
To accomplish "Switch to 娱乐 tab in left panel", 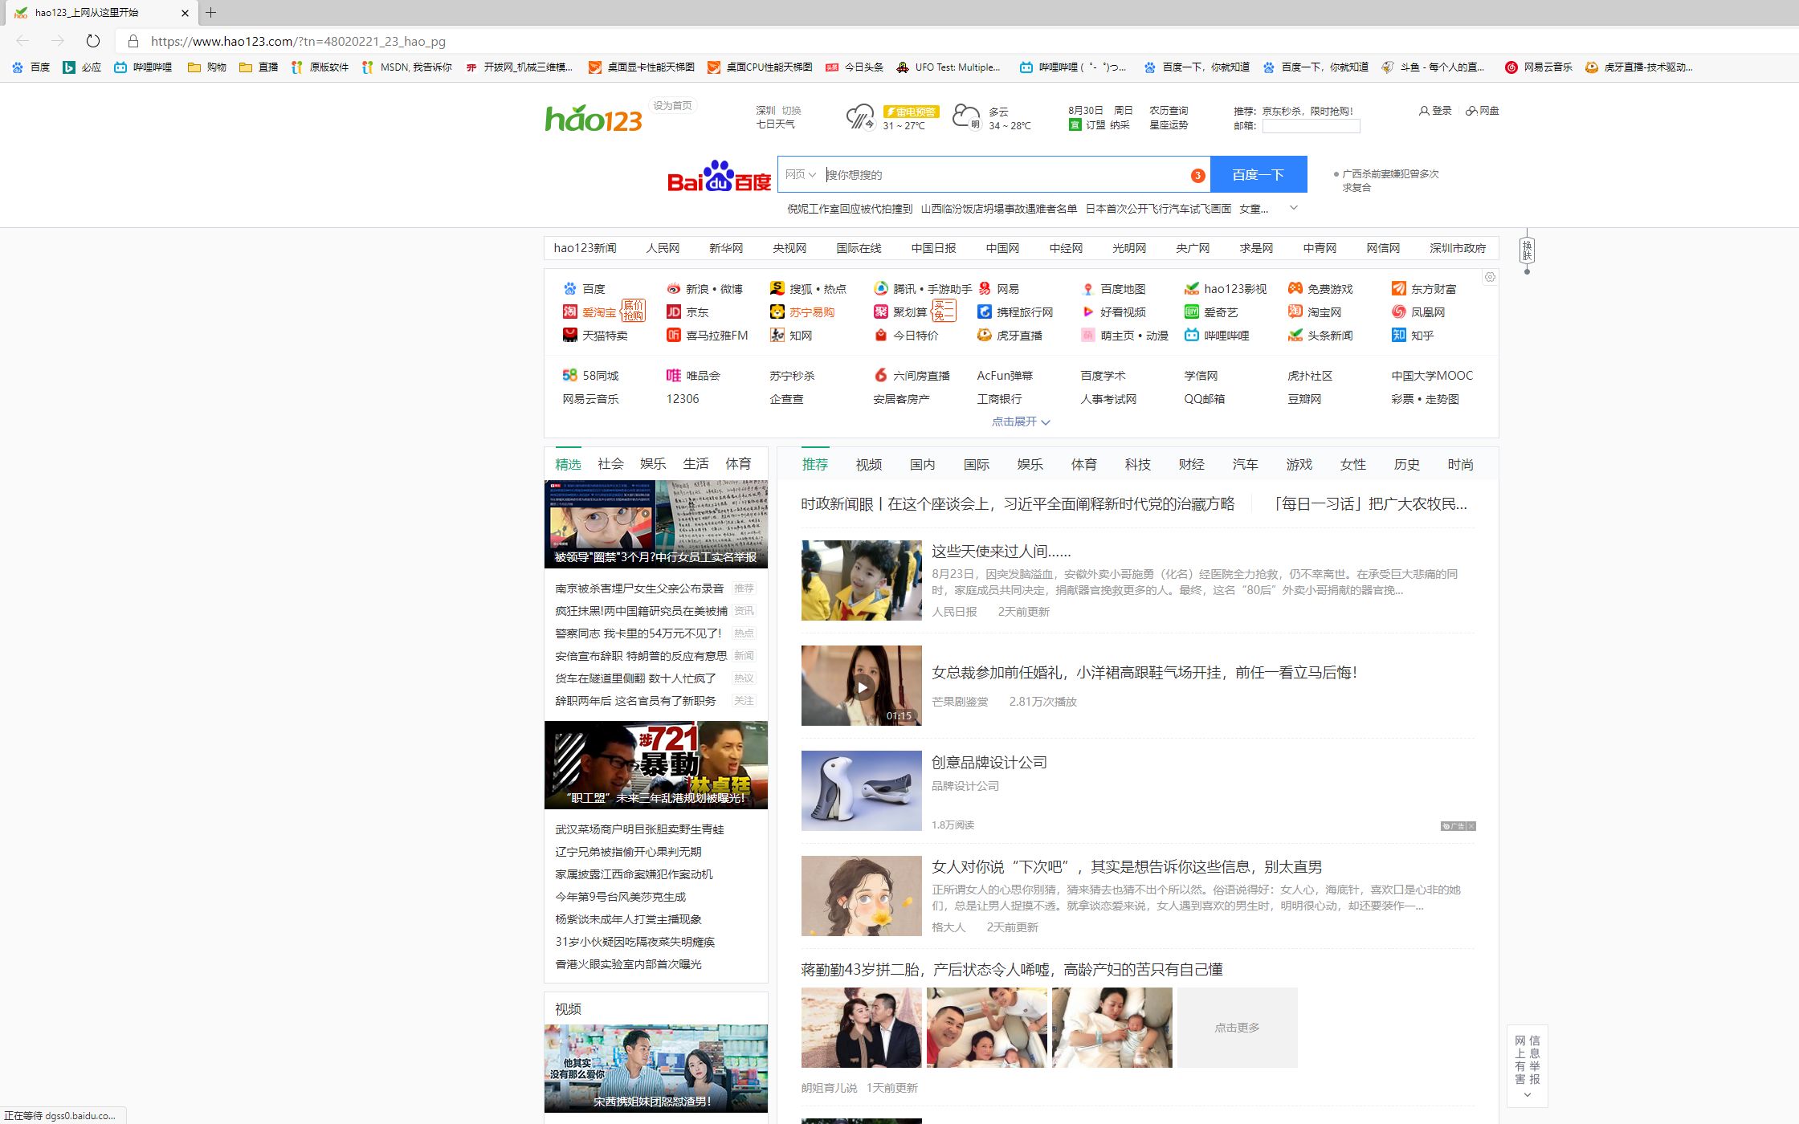I will coord(653,464).
